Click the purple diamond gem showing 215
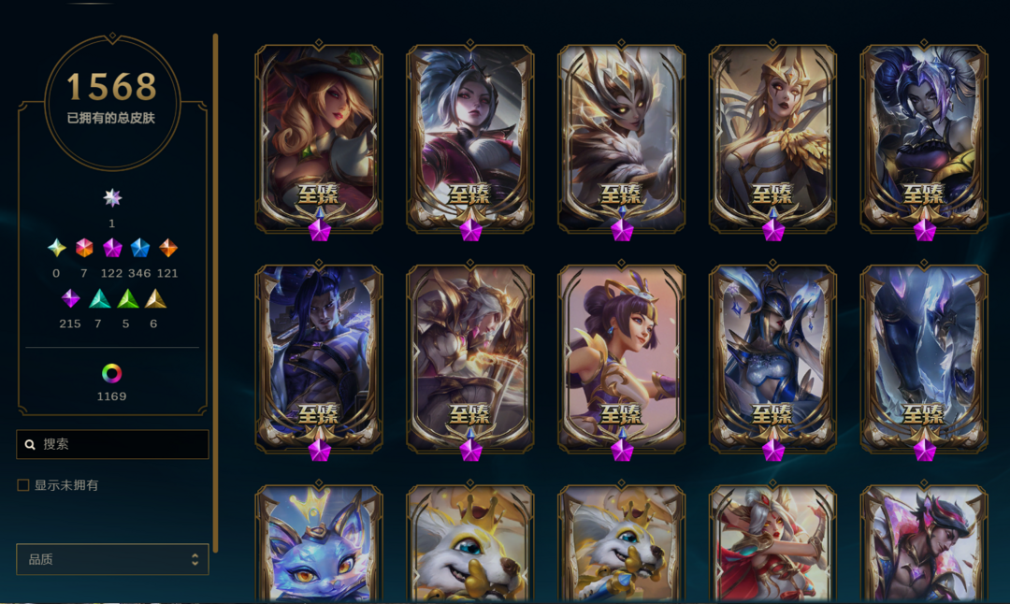1010x604 pixels. click(x=70, y=299)
